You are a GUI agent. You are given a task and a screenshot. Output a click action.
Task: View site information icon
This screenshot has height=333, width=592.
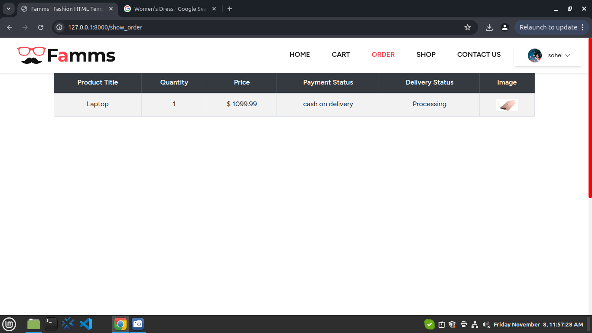(60, 27)
